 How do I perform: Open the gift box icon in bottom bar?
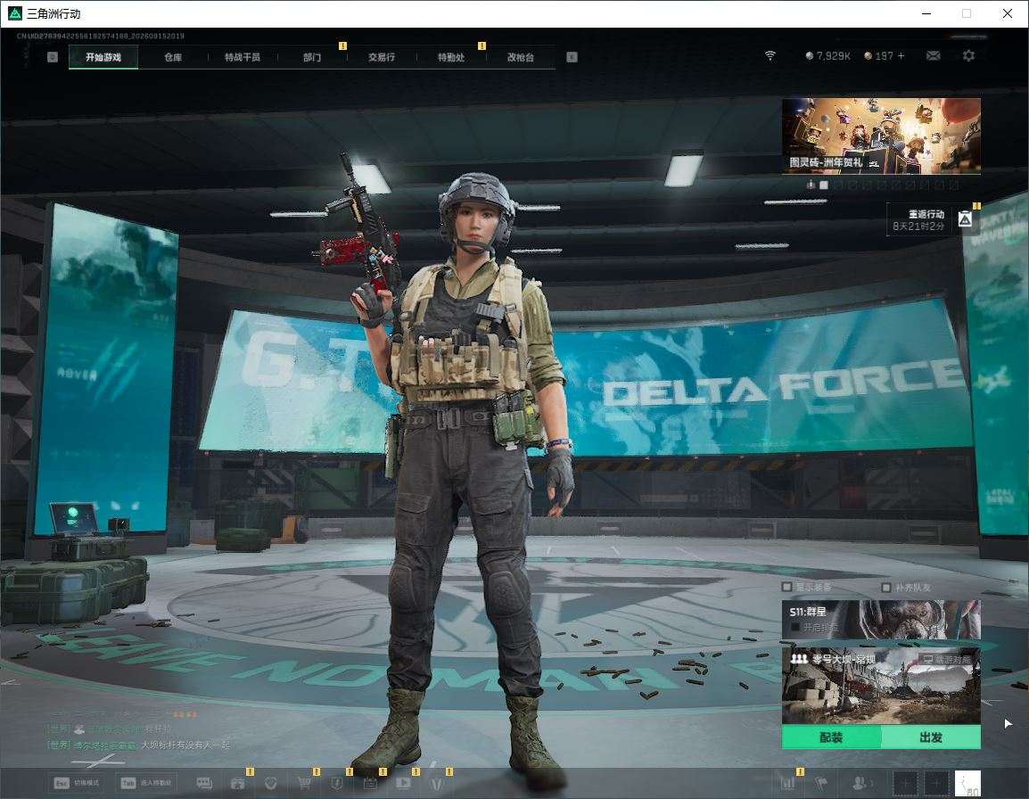[x=237, y=783]
